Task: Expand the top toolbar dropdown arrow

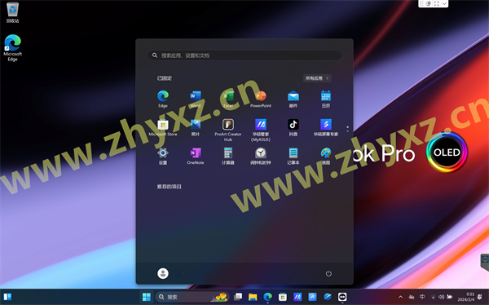Action: [x=444, y=3]
